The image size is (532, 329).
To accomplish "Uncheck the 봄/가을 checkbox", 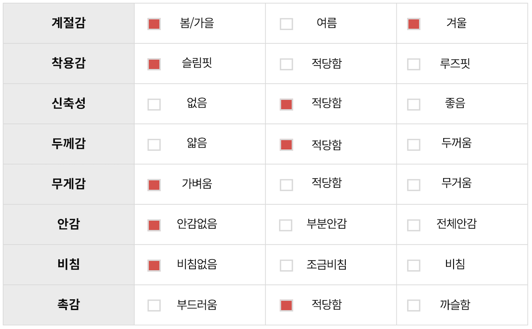I will click(x=154, y=24).
